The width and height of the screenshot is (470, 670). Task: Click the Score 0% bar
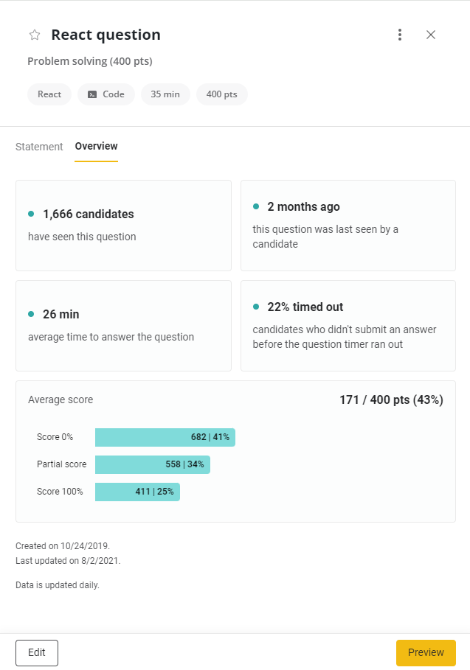[165, 437]
